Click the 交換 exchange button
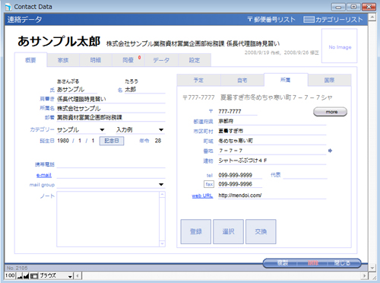The width and height of the screenshot is (380, 283). click(261, 231)
